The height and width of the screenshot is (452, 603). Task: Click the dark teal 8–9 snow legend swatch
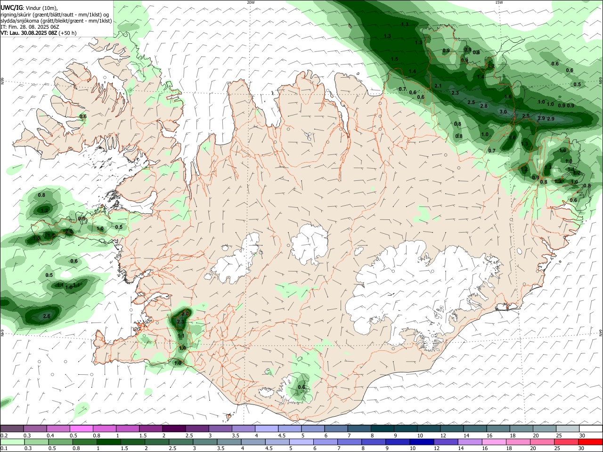point(382,429)
